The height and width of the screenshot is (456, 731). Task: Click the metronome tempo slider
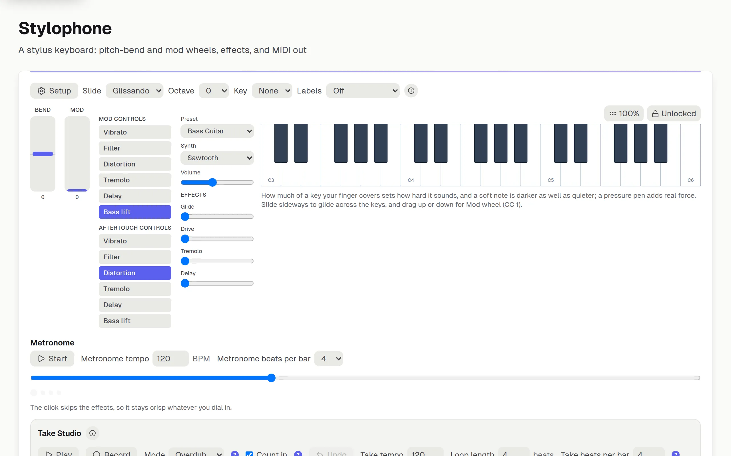point(365,378)
